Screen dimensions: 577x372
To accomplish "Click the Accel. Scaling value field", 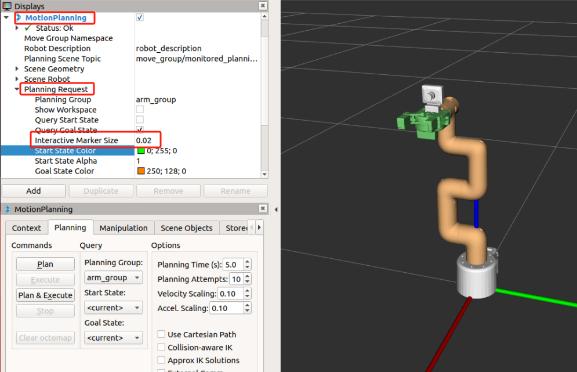I will coord(226,308).
